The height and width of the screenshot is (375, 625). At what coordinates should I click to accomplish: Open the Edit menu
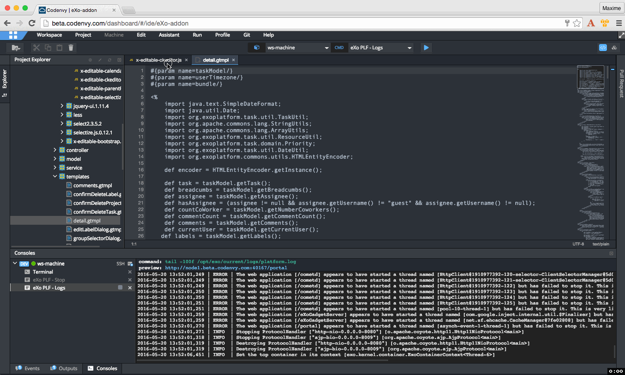click(141, 35)
